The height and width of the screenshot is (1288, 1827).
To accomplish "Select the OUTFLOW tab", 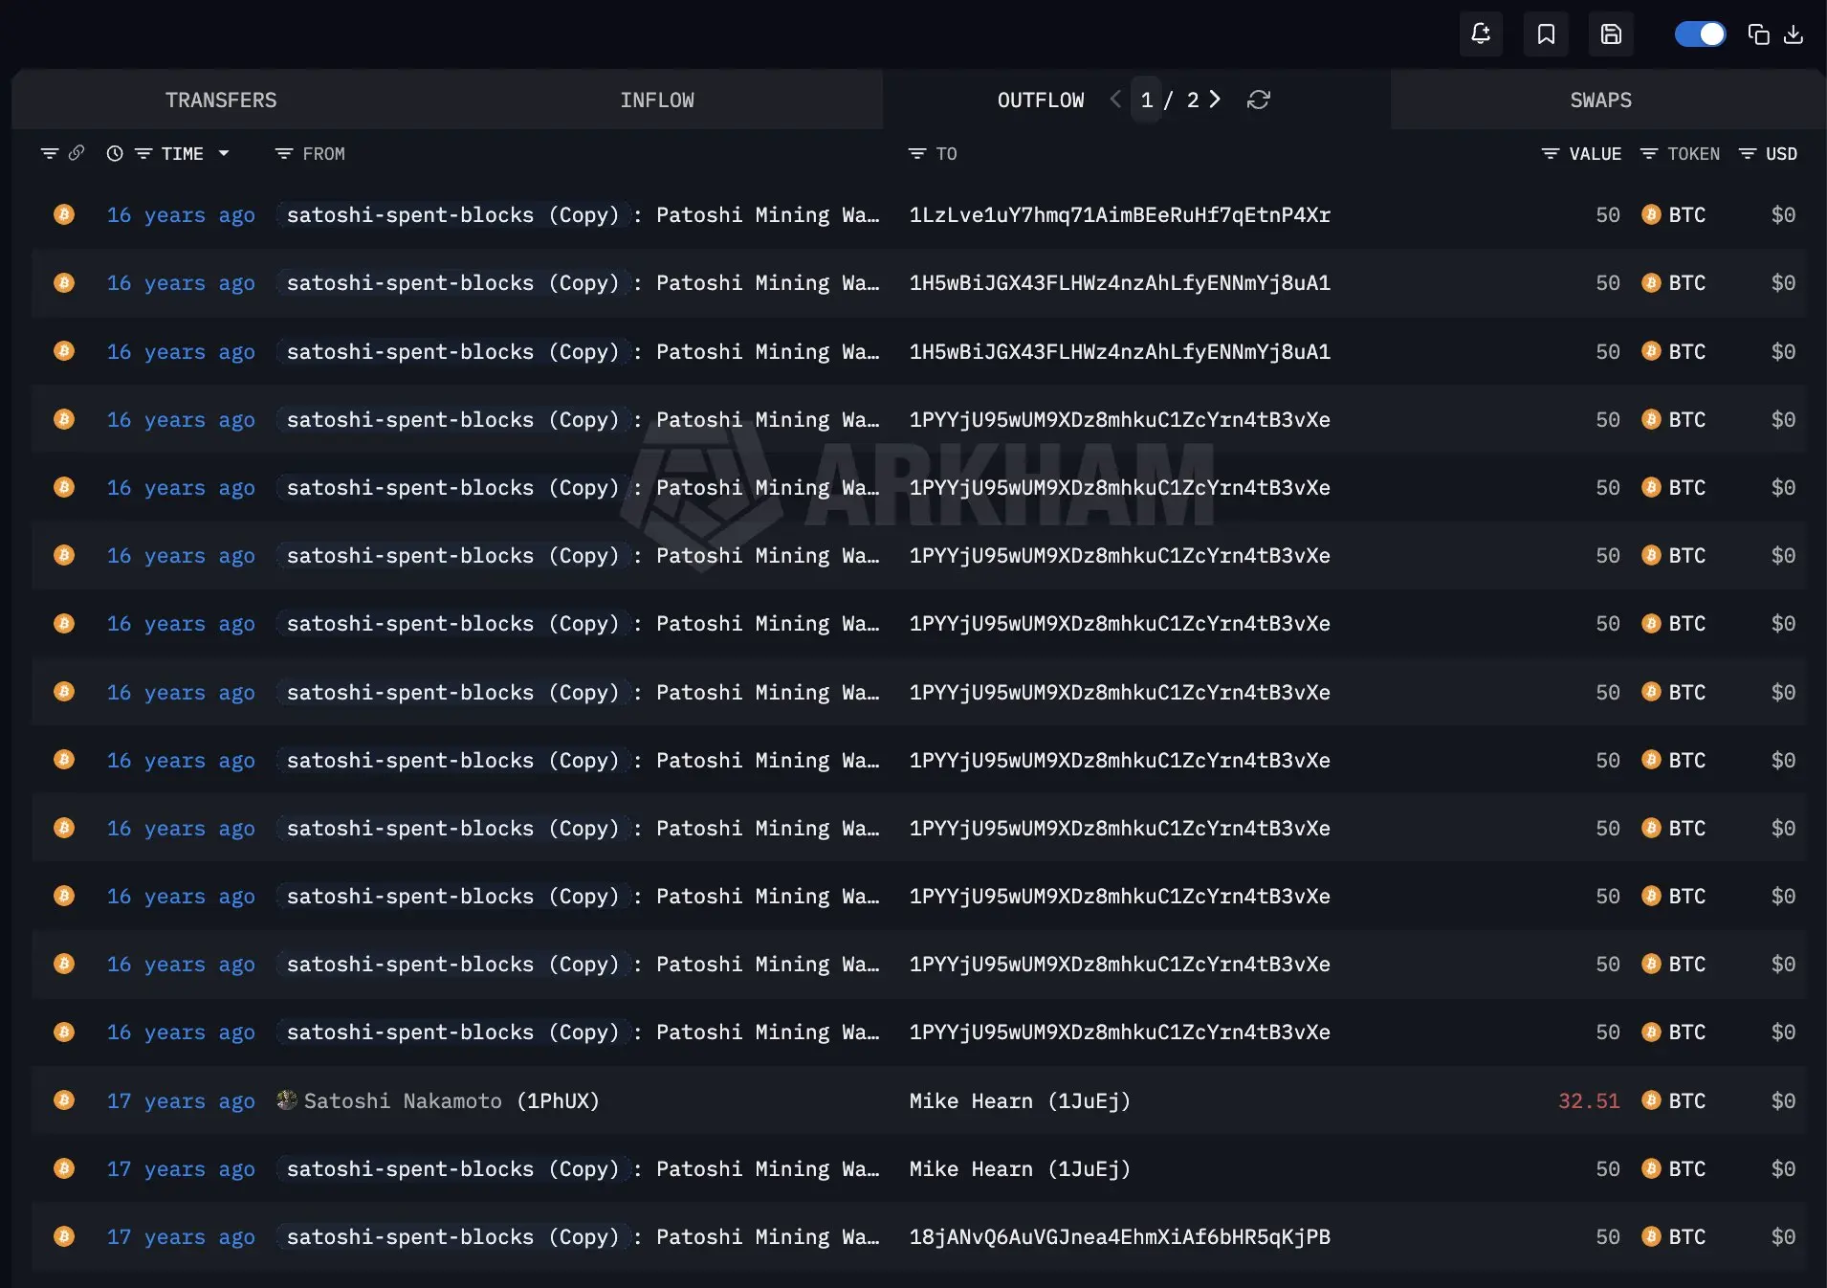I will click(1041, 100).
